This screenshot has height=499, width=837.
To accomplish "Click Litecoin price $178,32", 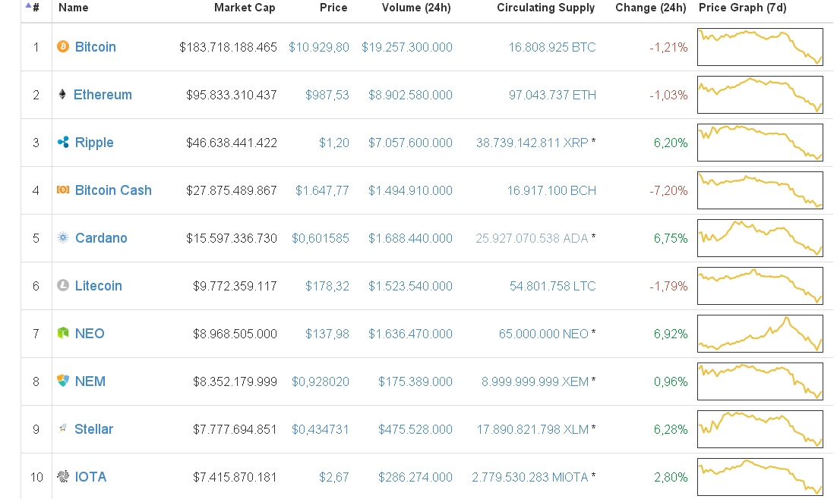I will (327, 287).
